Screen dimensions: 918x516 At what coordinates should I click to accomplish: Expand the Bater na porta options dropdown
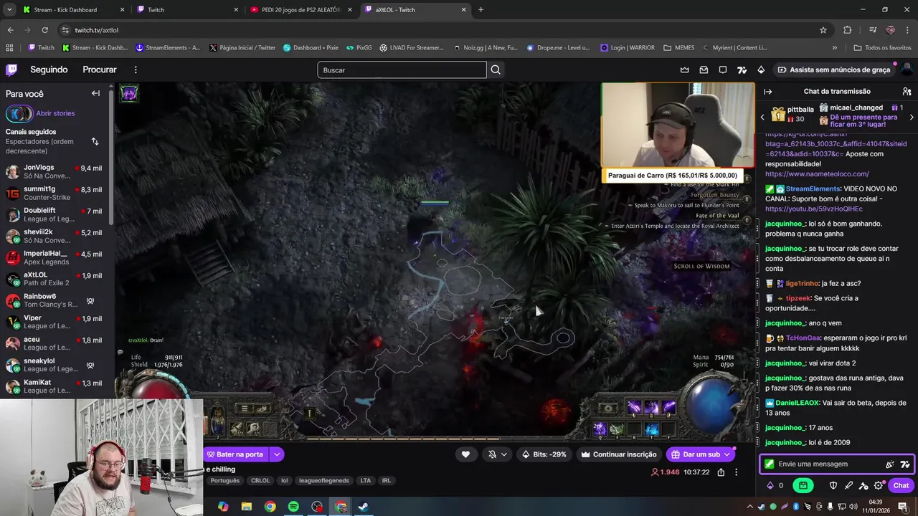click(276, 454)
